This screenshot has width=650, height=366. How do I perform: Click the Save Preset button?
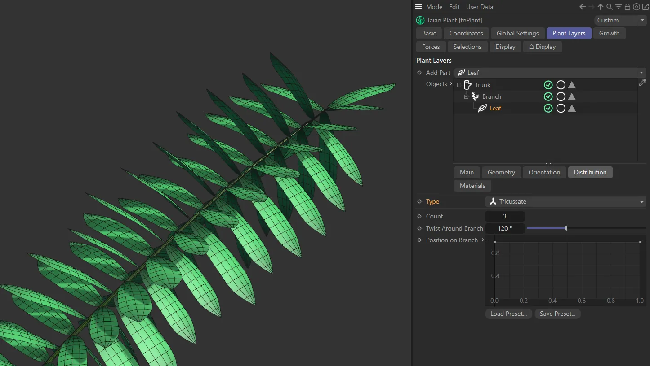[x=557, y=314]
